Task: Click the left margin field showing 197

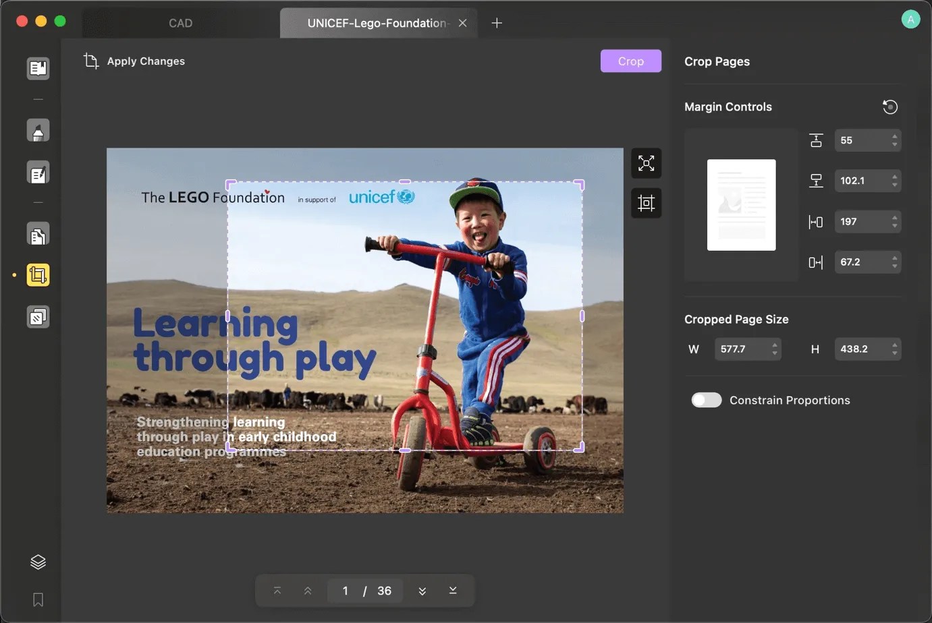Action: 868,221
